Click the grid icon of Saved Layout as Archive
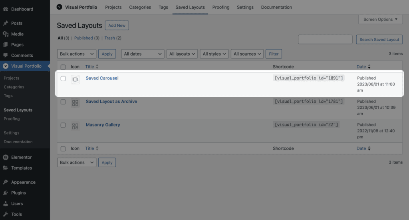 point(75,103)
